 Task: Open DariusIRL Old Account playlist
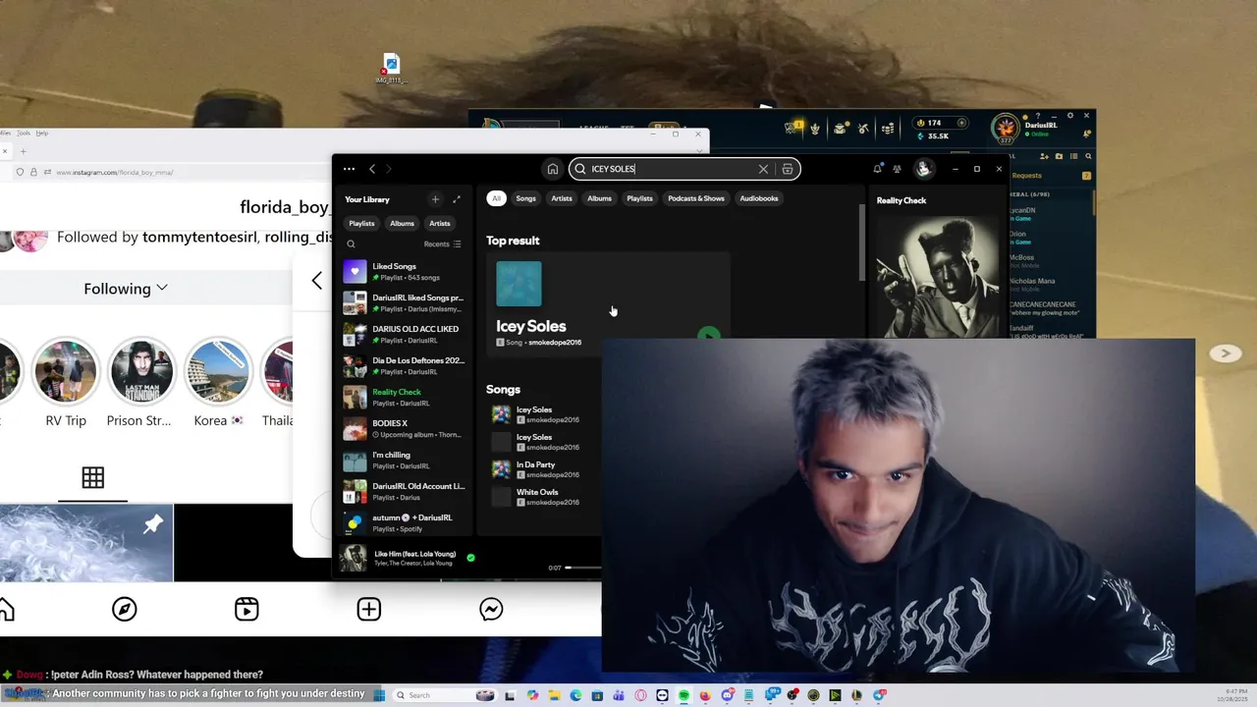(x=403, y=492)
